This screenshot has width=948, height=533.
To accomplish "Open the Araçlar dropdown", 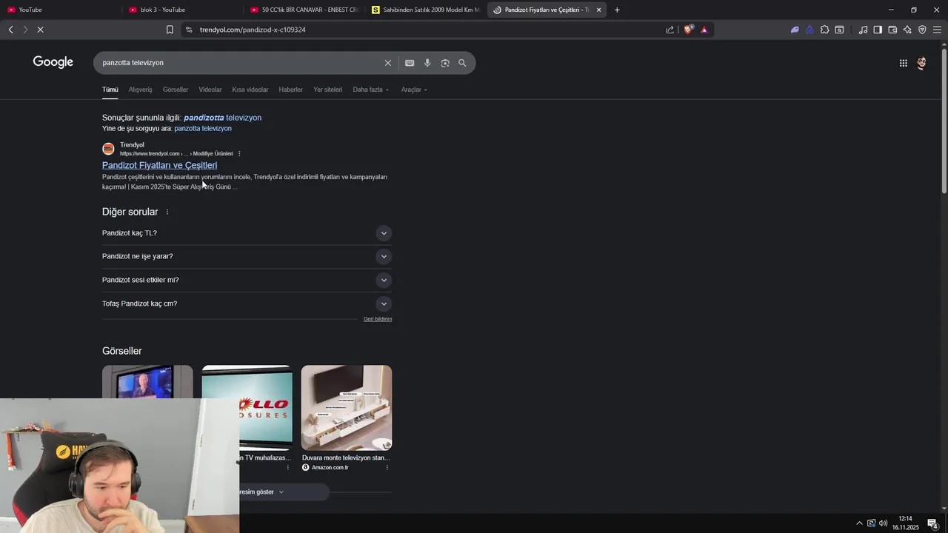I will click(414, 90).
